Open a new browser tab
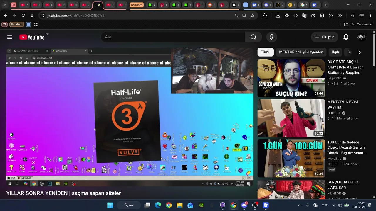Image resolution: width=376 pixels, height=211 pixels. (326, 5)
